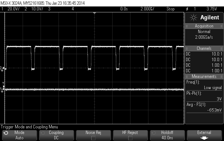Click the channel 3 indicator
The height and width of the screenshot is (141, 224).
click(49, 9)
